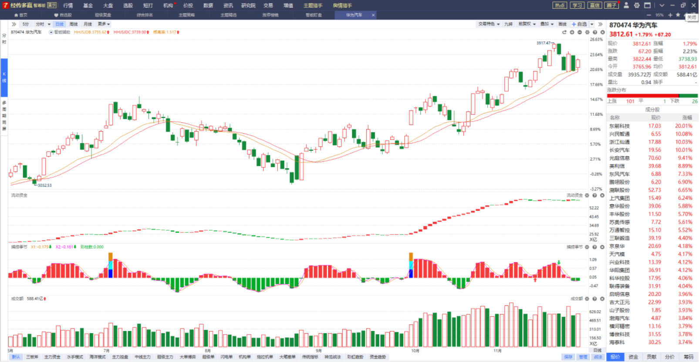Viewport: 699px width, 362px height.
Task: Switch to the 筹码 bottom tab
Action: tap(688, 357)
